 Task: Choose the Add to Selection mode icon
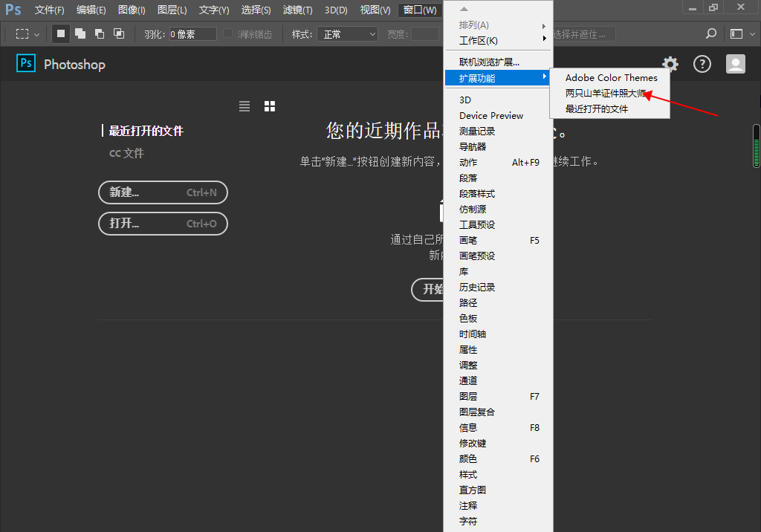tap(80, 33)
